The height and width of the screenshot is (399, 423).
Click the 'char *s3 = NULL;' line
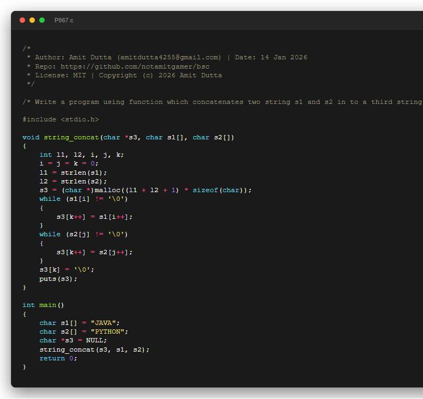pyautogui.click(x=73, y=341)
